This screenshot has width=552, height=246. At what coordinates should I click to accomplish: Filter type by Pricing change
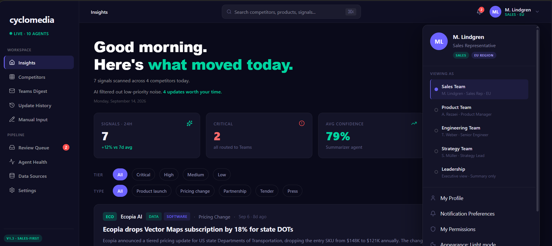pyautogui.click(x=195, y=191)
